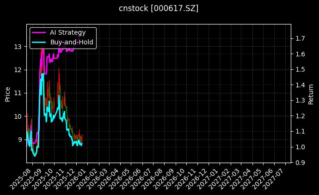Click the 1.0 return tick label
The image size is (319, 195).
(300, 147)
